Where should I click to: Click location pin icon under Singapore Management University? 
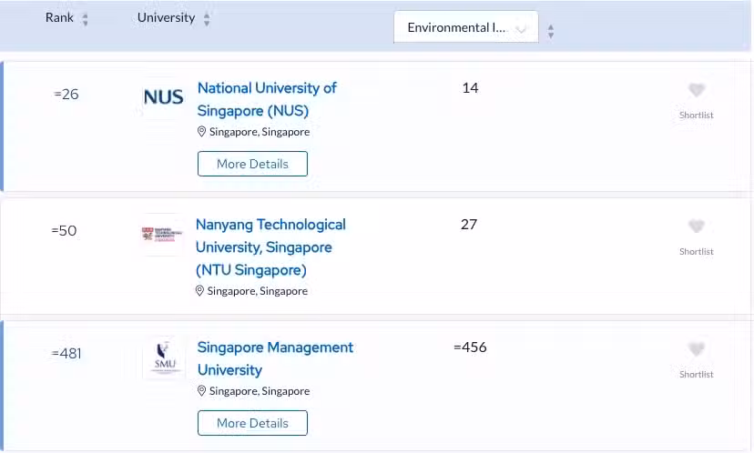(x=201, y=390)
